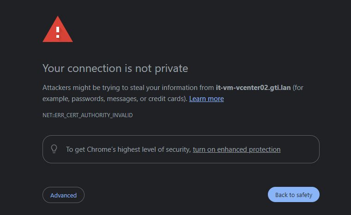351x215 pixels.
Task: Click the word Attackers in the description
Action: [57, 88]
